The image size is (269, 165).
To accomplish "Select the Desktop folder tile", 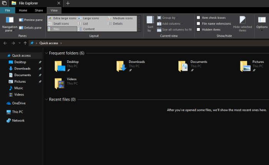I will (67, 66).
